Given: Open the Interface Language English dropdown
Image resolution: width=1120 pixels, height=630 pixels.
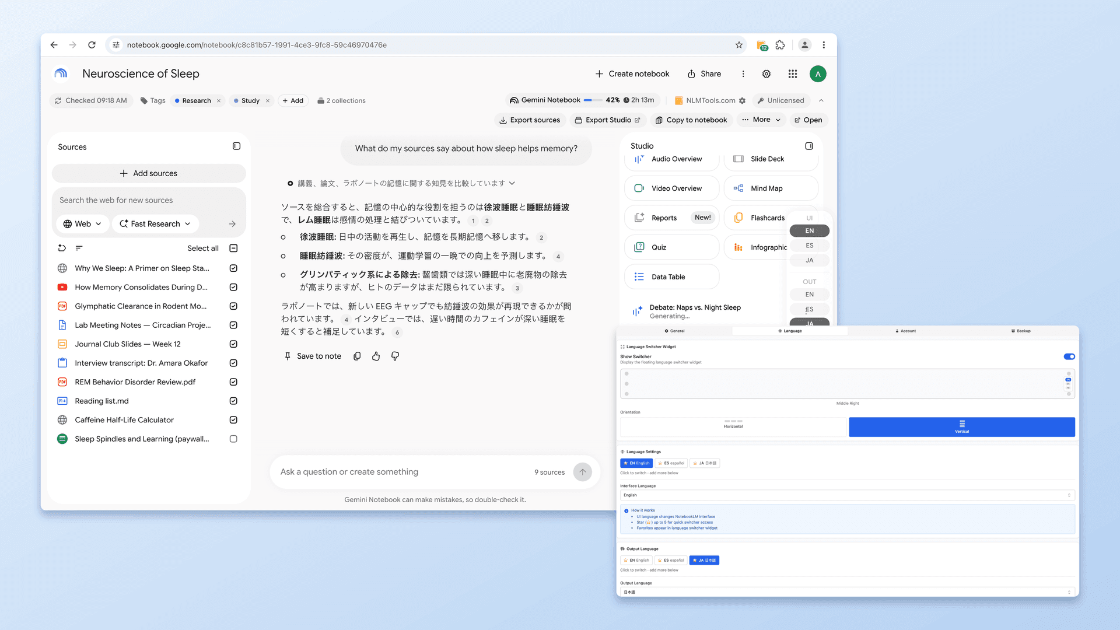Looking at the screenshot, I should [x=847, y=495].
